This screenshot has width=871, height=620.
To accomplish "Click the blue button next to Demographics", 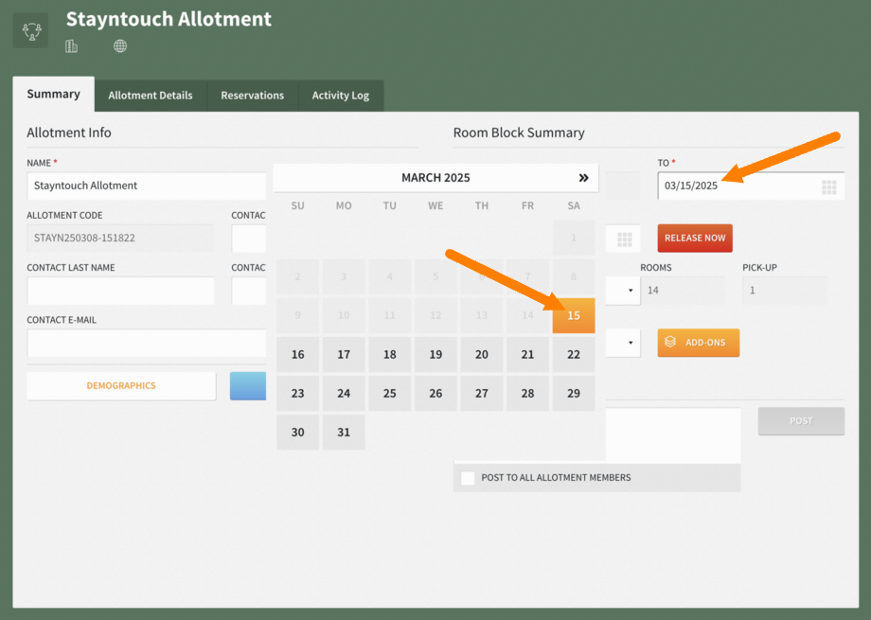I will point(248,385).
